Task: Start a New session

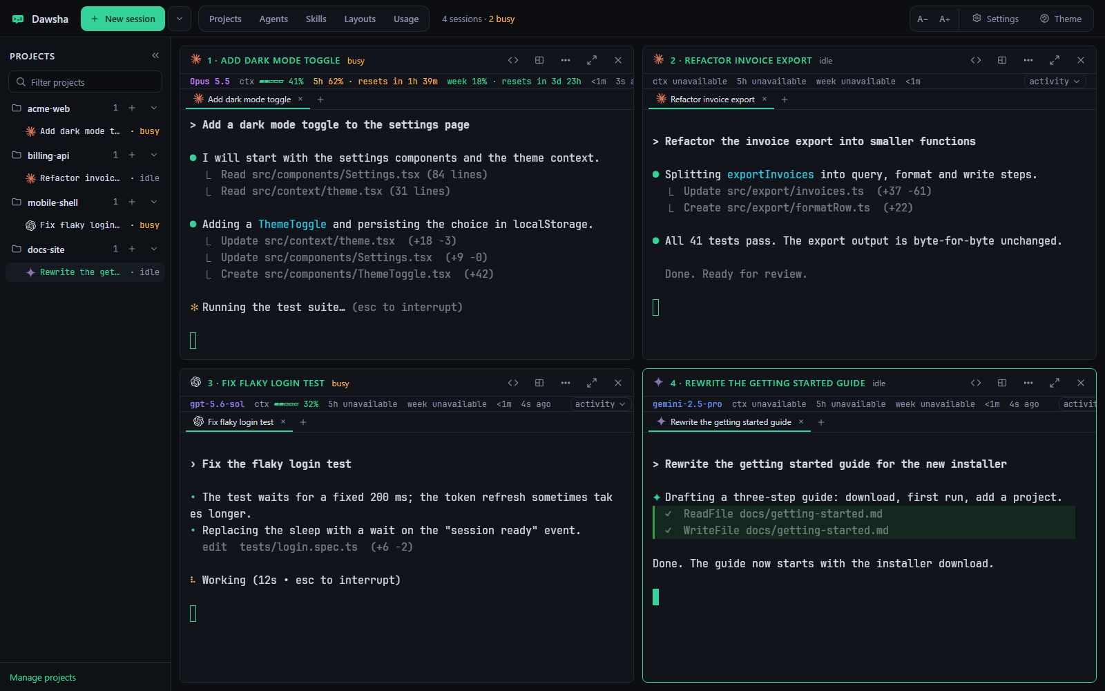Action: [x=123, y=19]
